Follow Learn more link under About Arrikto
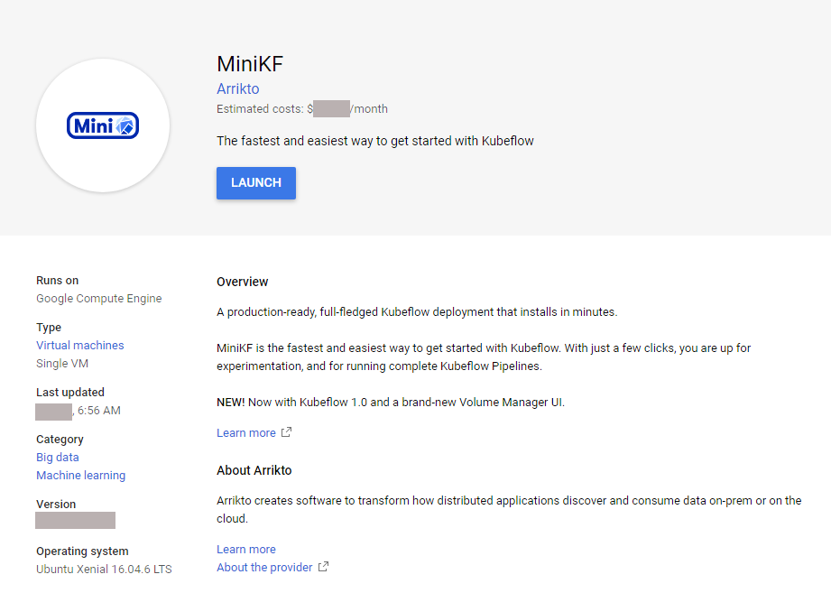Screen dimensions: 831x593 pyautogui.click(x=246, y=549)
